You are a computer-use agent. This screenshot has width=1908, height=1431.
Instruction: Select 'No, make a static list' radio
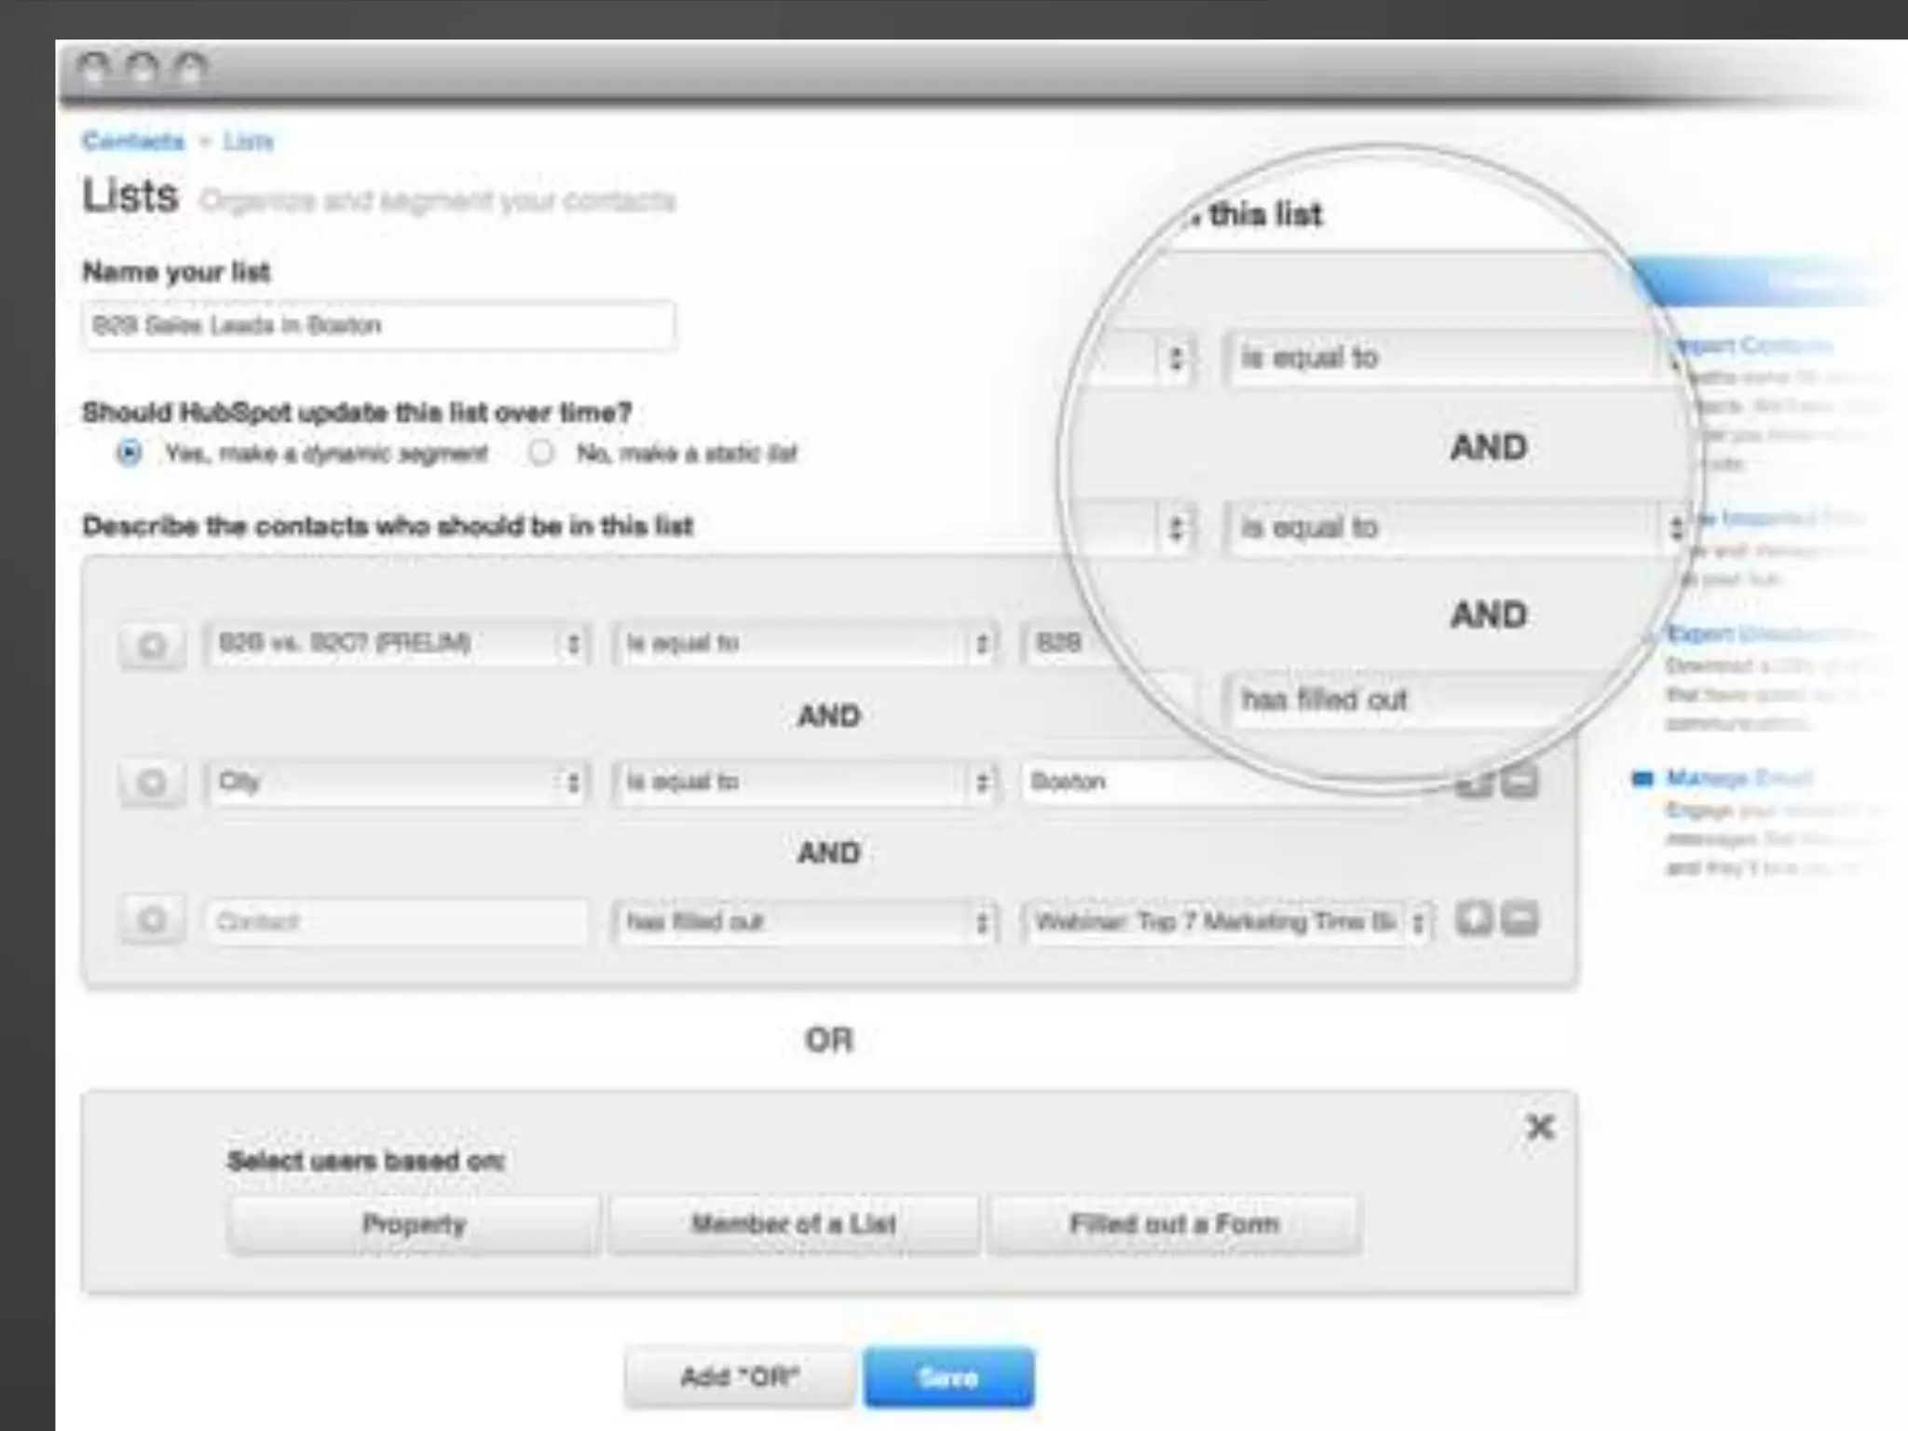pyautogui.click(x=541, y=454)
